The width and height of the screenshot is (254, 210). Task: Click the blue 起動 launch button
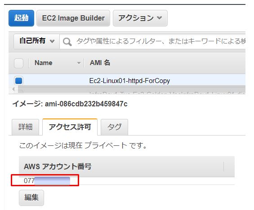(22, 18)
